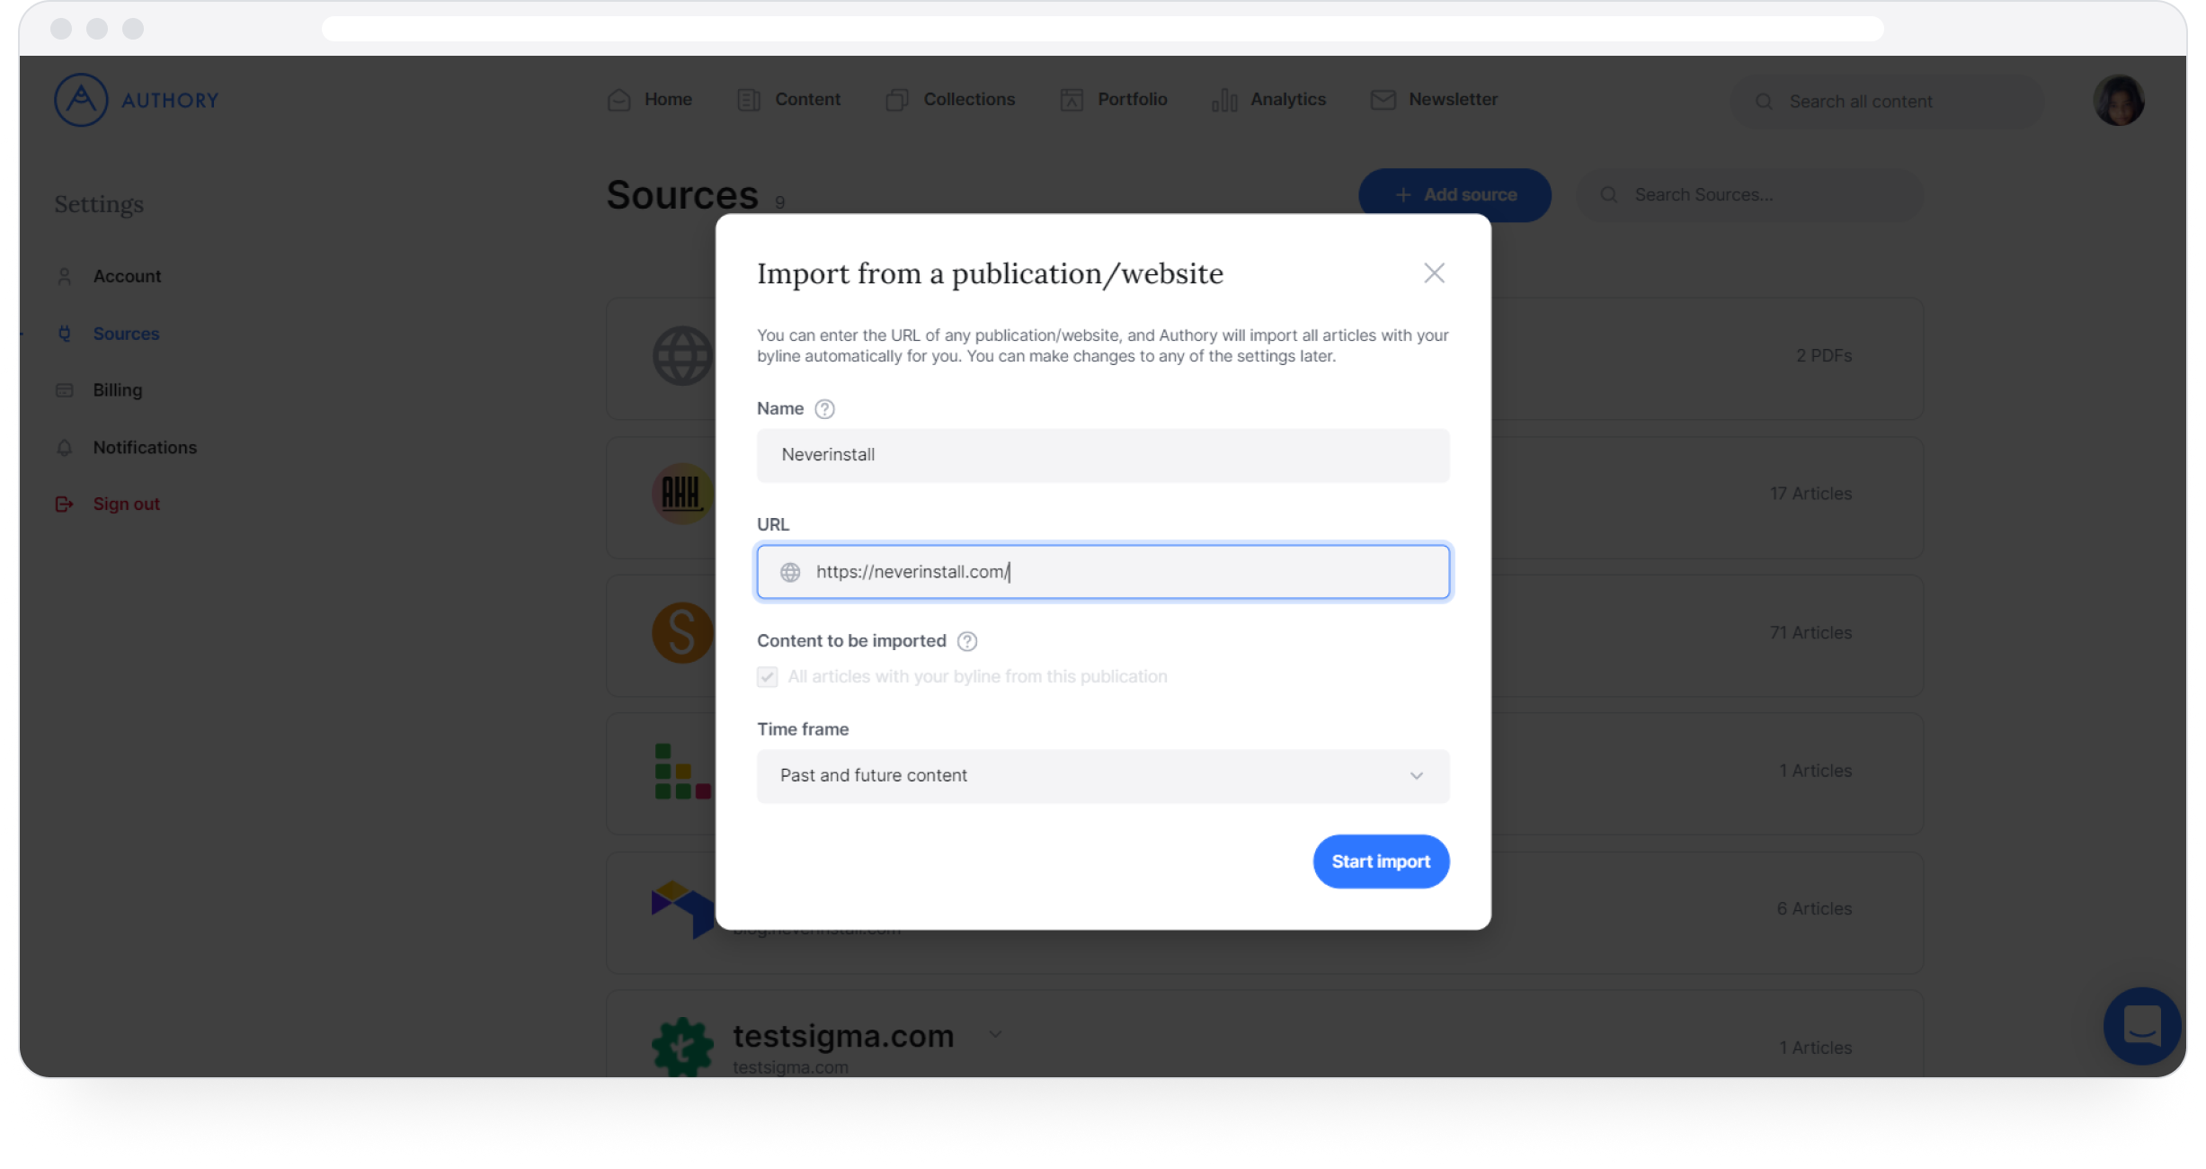2206x1169 pixels.
Task: Click the Sign out link
Action: (126, 504)
